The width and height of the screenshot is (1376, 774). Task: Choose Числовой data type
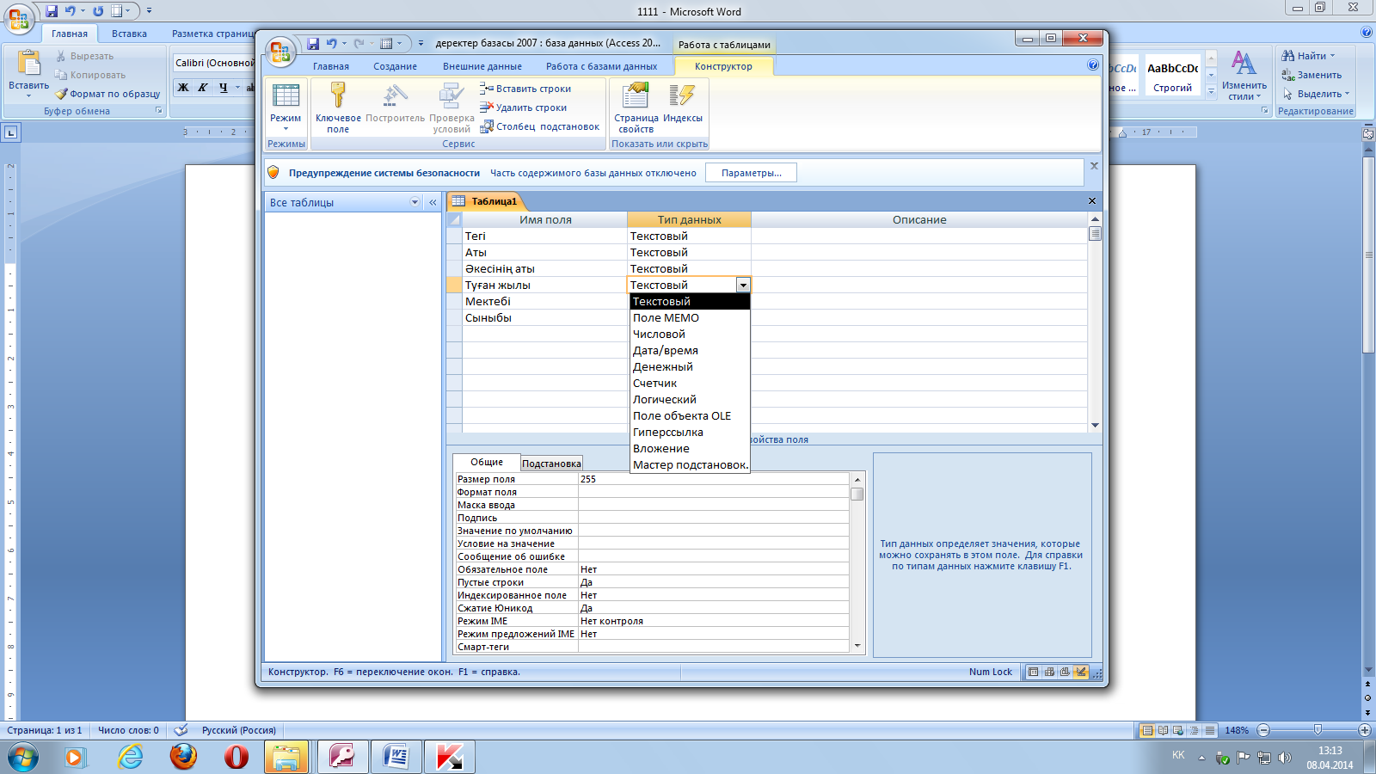coord(690,334)
